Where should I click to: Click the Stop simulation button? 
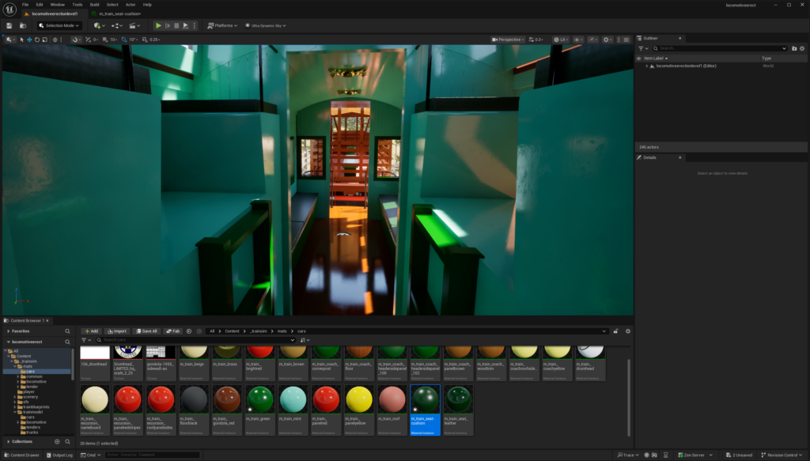[176, 25]
